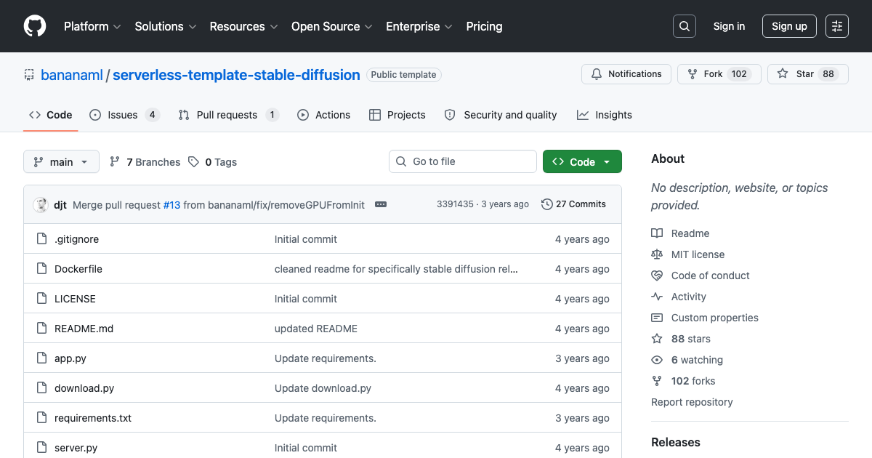872x458 pixels.
Task: Click the file icon beside .gitignore
Action: tap(41, 239)
